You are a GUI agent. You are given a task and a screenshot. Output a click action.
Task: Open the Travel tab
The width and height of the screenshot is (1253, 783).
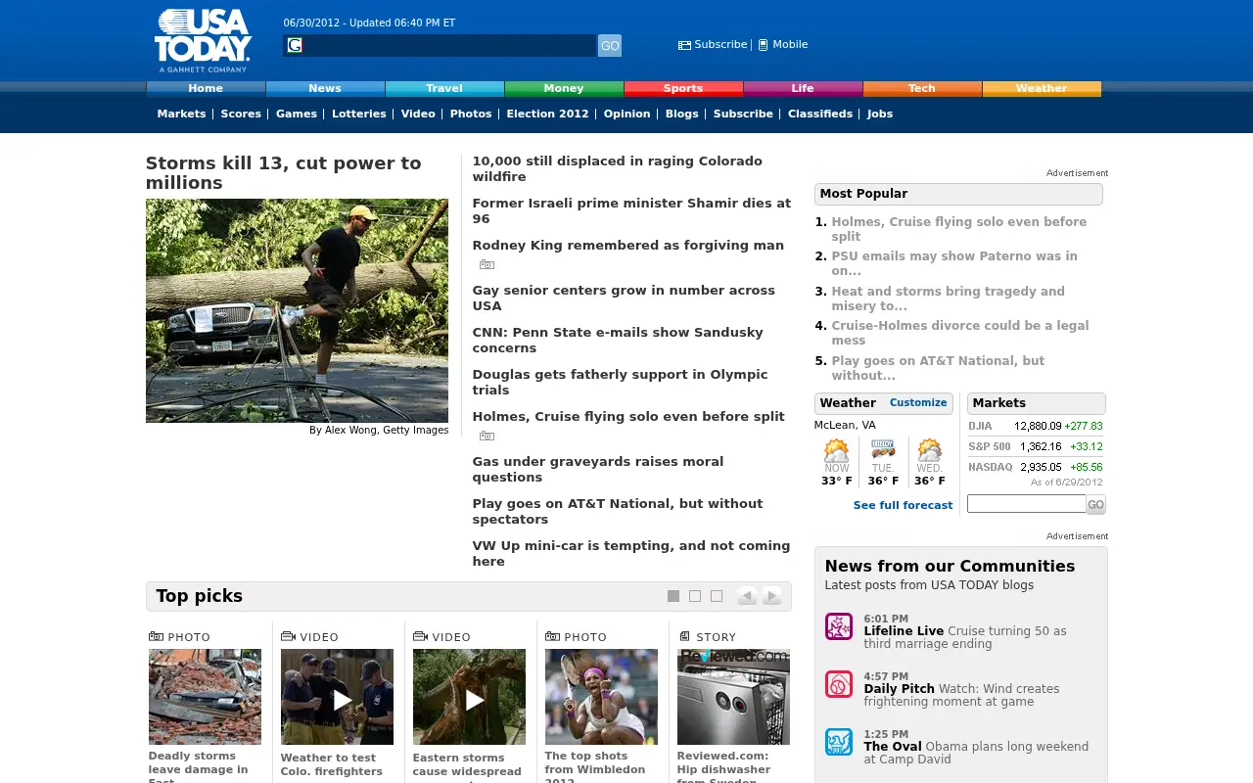pyautogui.click(x=444, y=89)
